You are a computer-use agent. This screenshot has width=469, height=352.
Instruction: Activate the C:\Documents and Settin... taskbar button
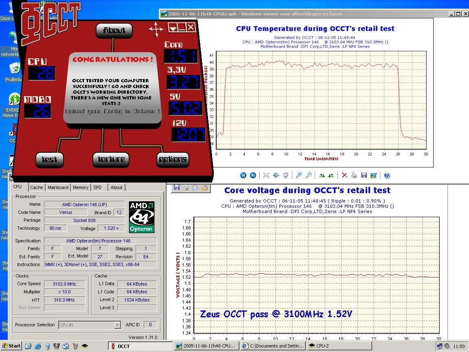click(273, 346)
